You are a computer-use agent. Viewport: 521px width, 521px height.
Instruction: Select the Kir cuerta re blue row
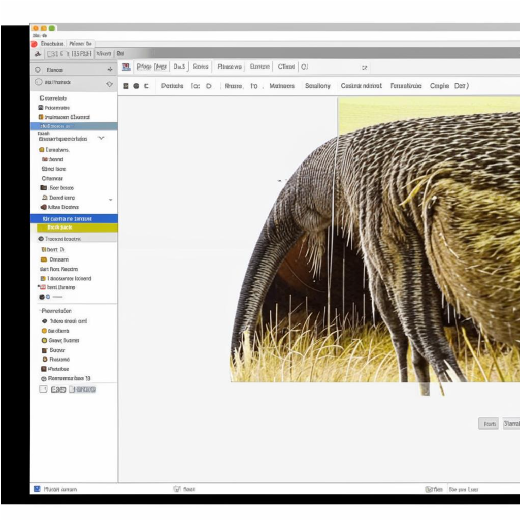pos(74,219)
